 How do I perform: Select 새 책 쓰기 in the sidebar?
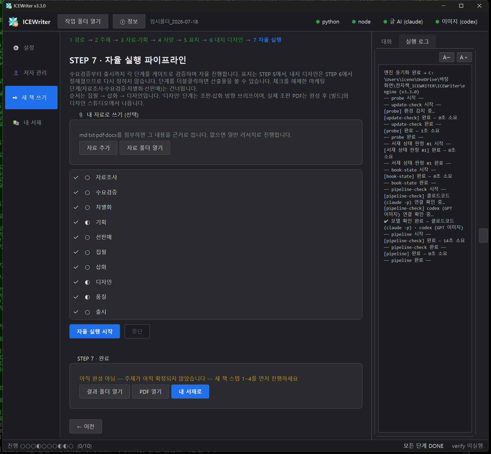(31, 98)
